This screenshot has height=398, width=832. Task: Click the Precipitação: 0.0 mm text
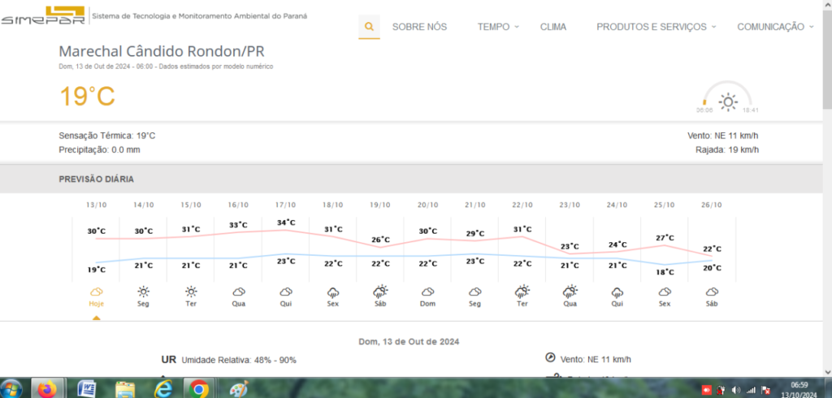(99, 149)
